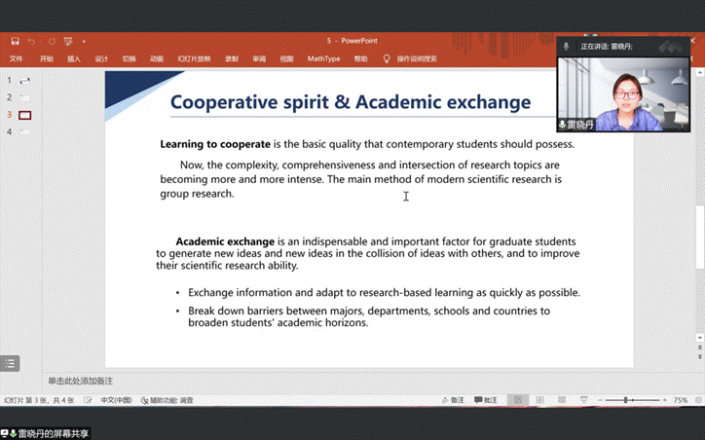Image resolution: width=705 pixels, height=440 pixels.
Task: Open the 中文(中国) language selector
Action: (116, 400)
